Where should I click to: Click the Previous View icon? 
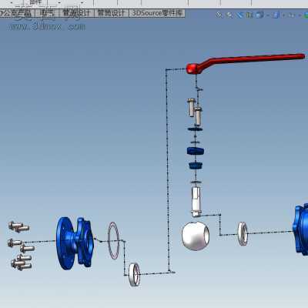(239, 15)
